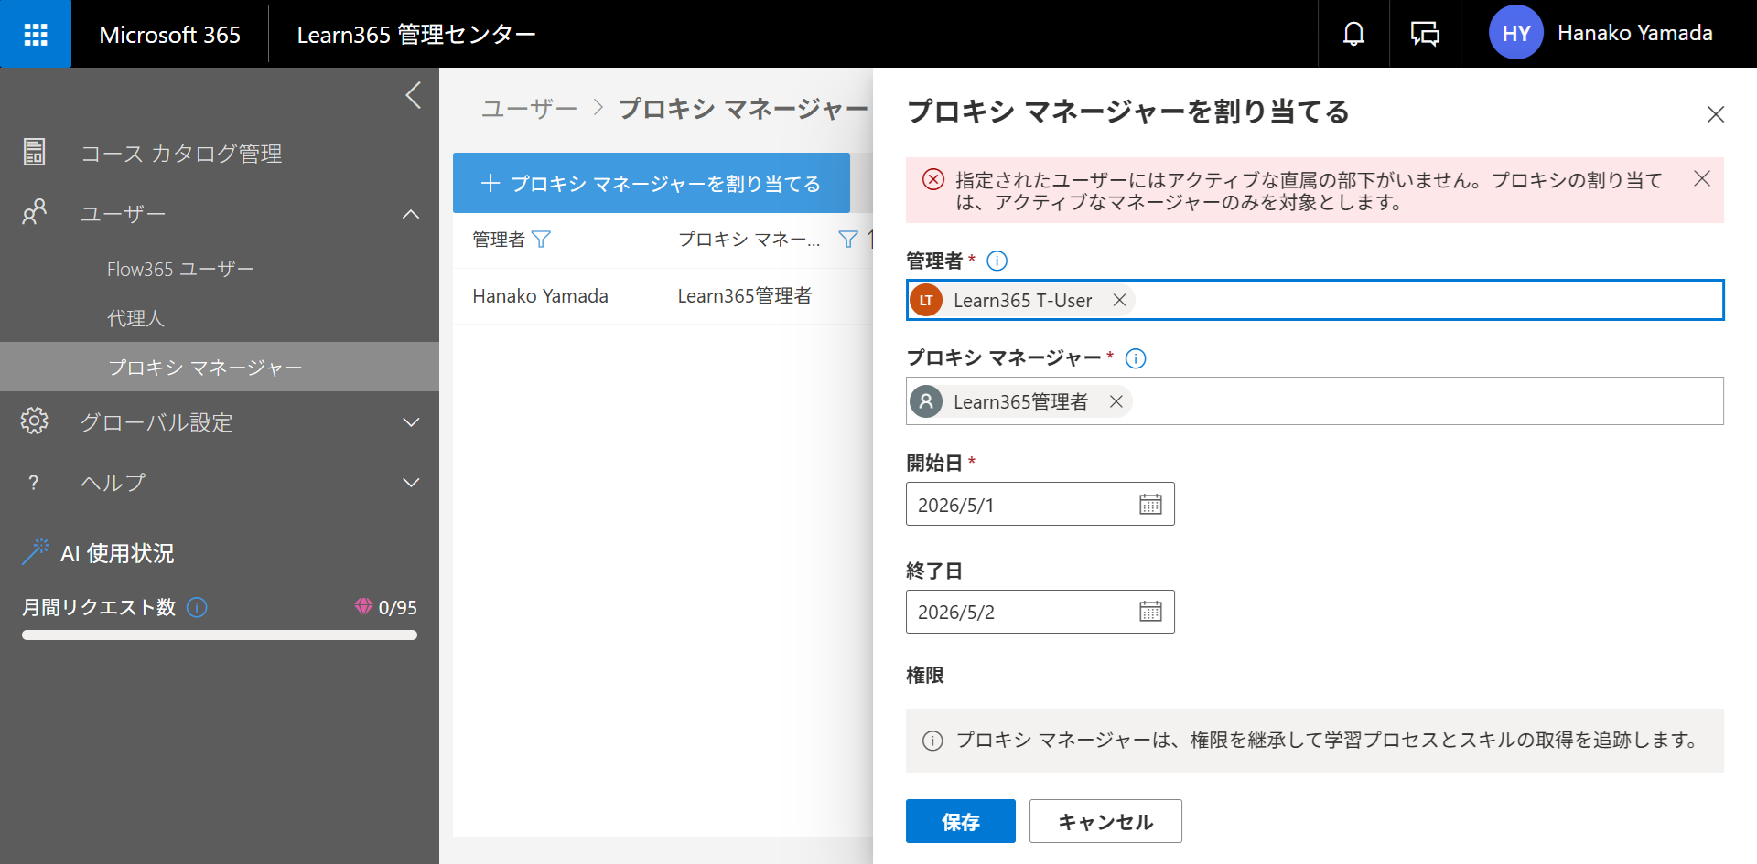Select the Learn365管理者 table cell
The width and height of the screenshot is (1757, 864).
tap(745, 296)
